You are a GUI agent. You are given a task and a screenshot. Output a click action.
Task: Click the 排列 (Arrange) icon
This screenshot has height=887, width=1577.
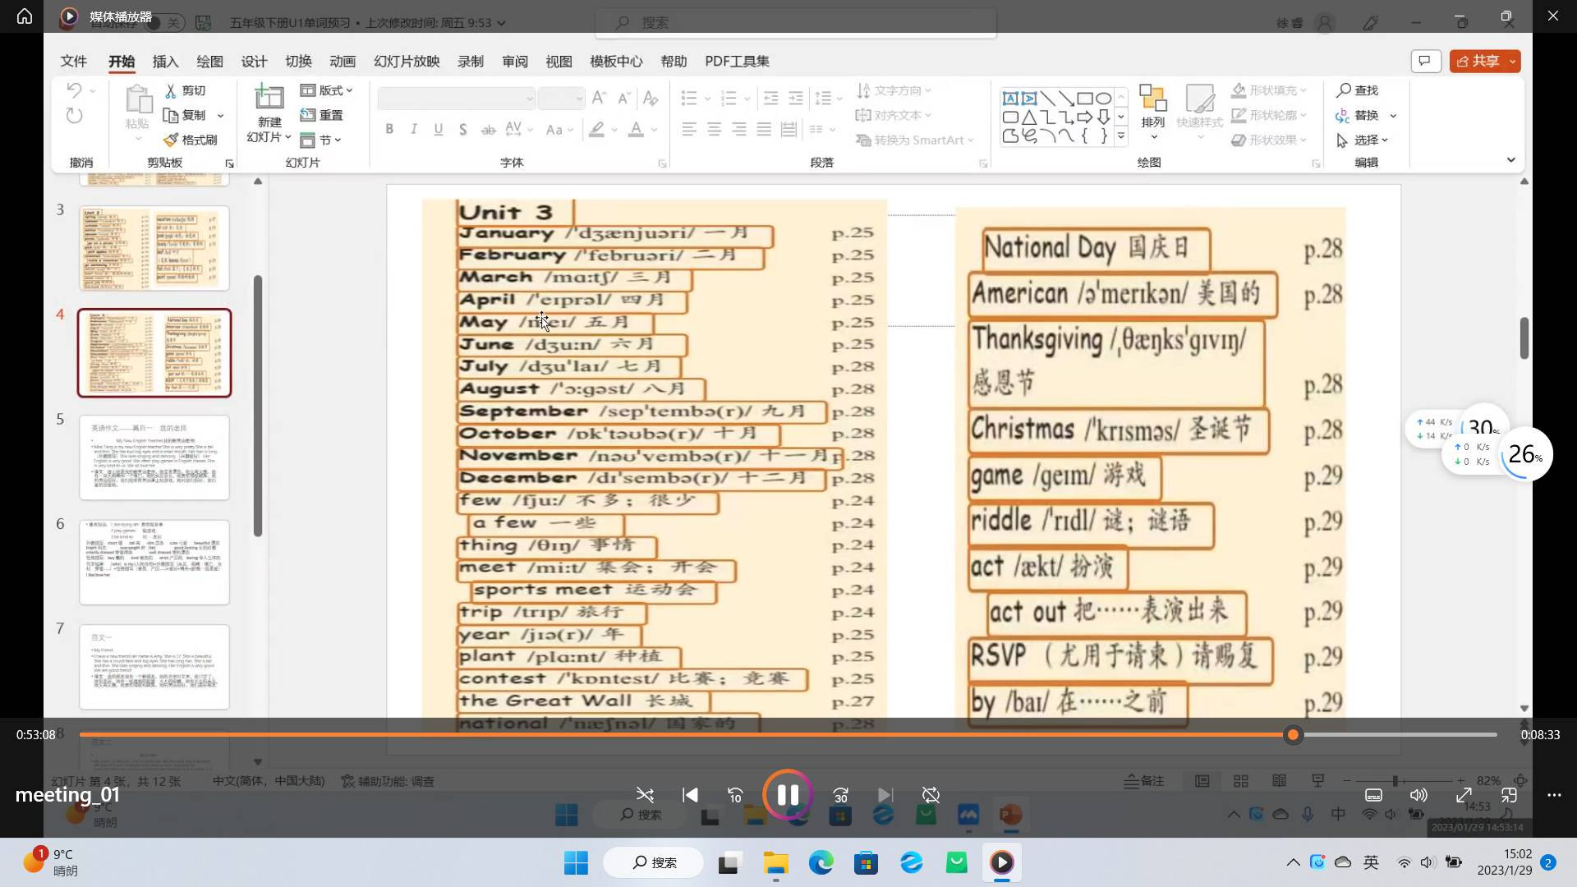[x=1153, y=98]
